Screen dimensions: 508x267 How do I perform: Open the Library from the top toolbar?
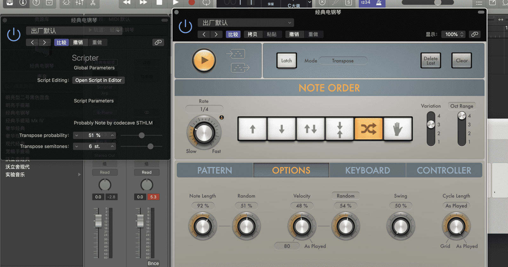point(10,3)
